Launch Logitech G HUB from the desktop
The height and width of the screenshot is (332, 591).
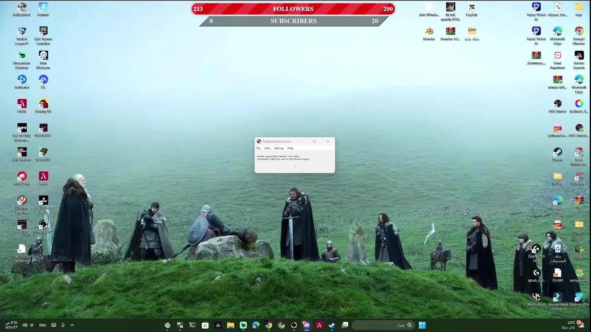[x=536, y=254]
